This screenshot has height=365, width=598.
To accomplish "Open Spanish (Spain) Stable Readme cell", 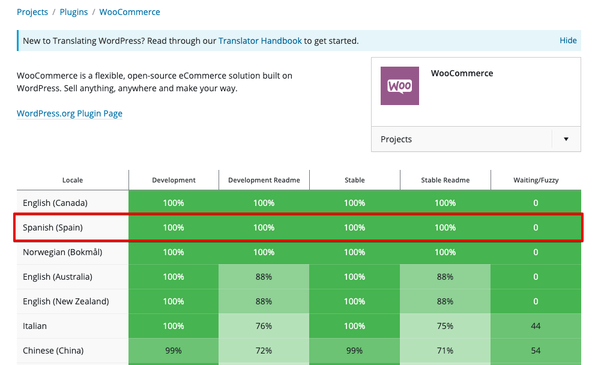I will click(x=445, y=228).
